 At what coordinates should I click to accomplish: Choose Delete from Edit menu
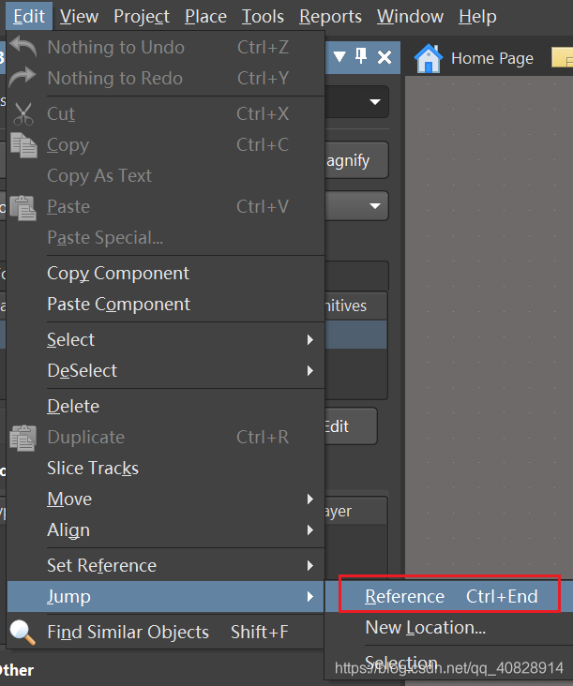tap(165, 407)
